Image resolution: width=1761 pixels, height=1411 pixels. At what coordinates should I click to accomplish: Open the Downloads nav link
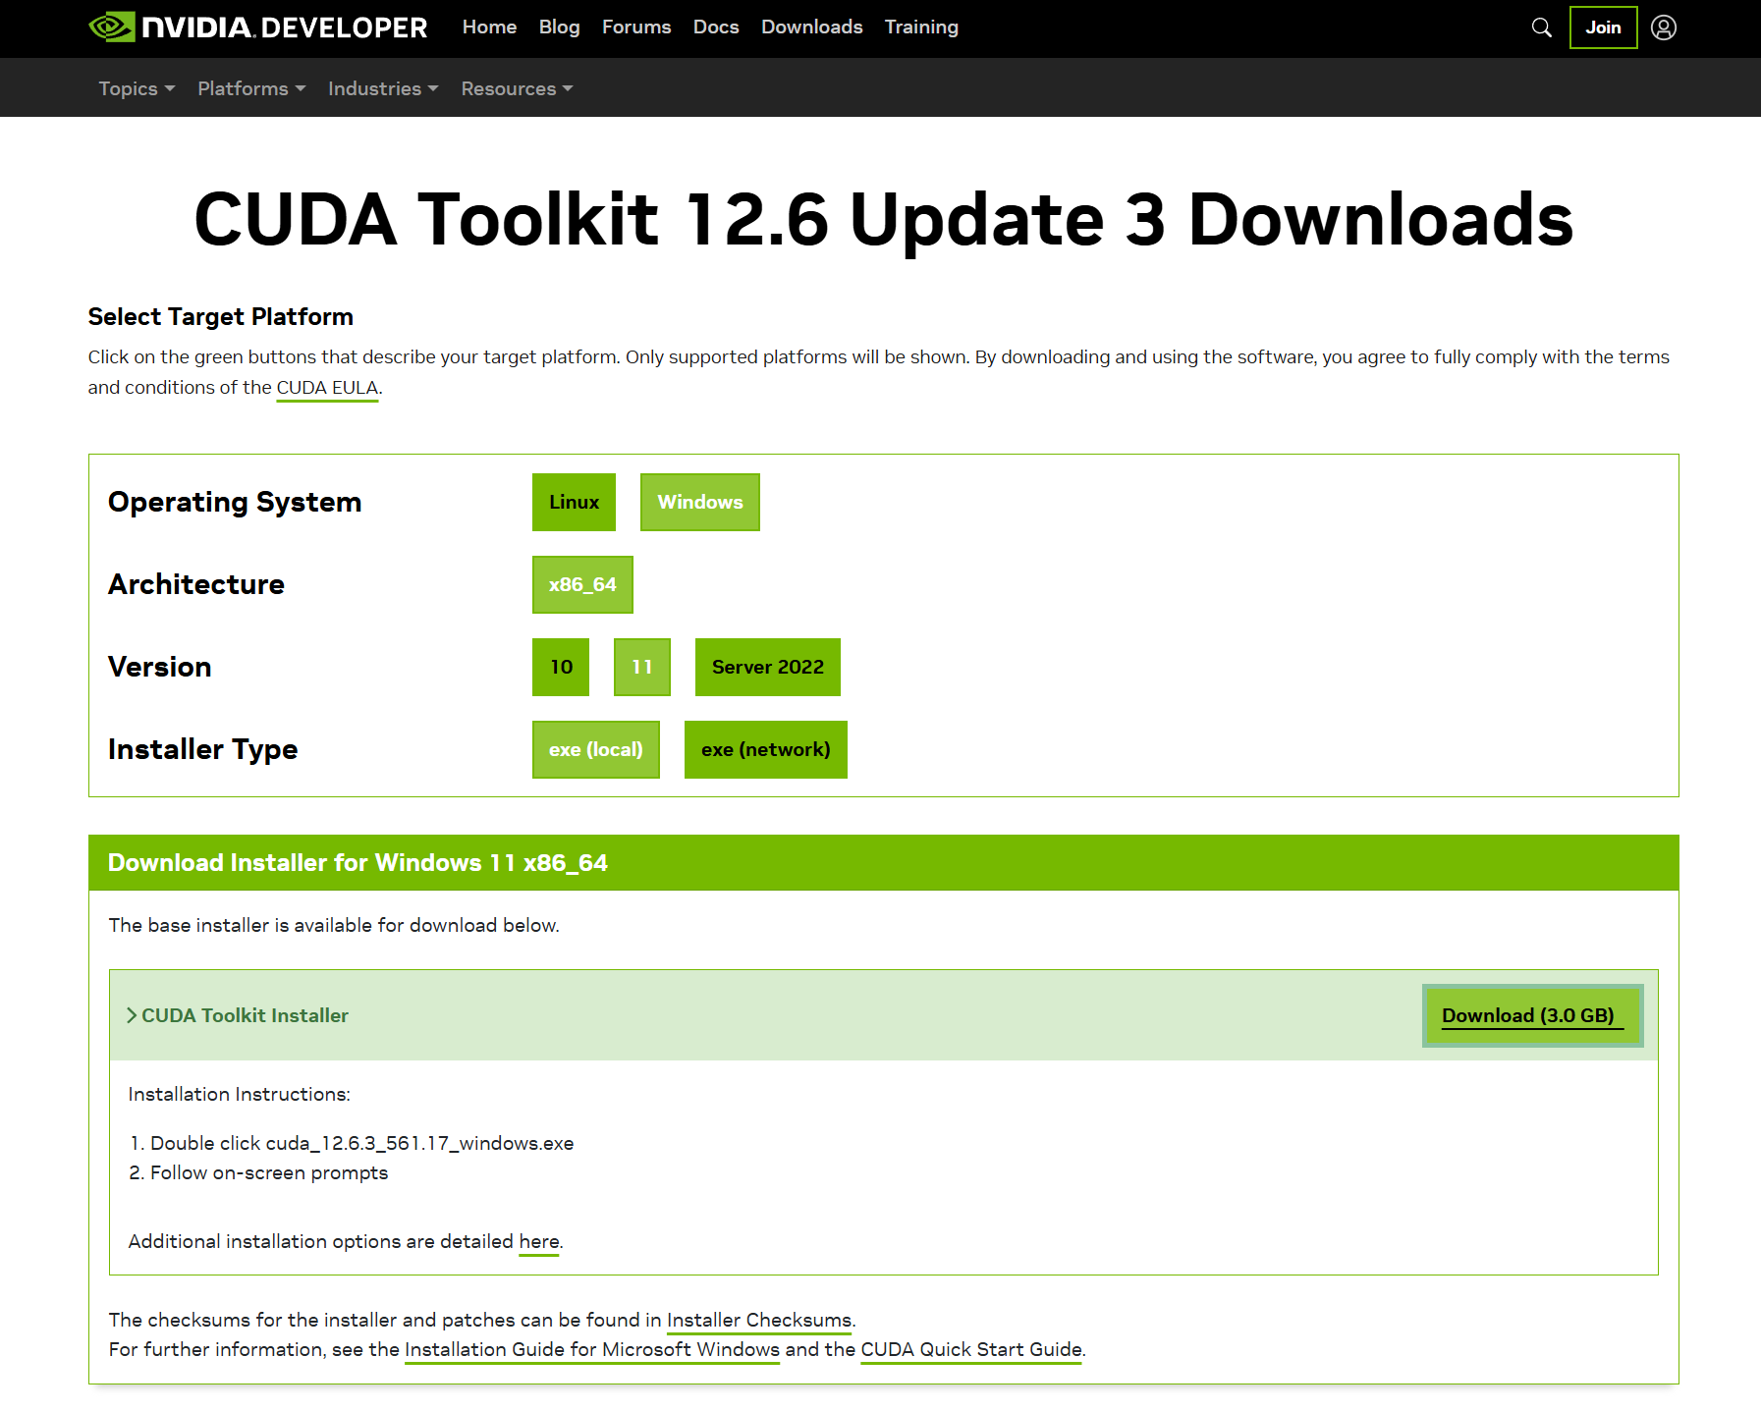pos(811,27)
